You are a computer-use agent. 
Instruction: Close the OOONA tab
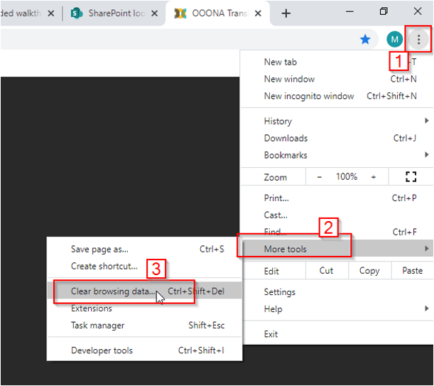pyautogui.click(x=259, y=14)
